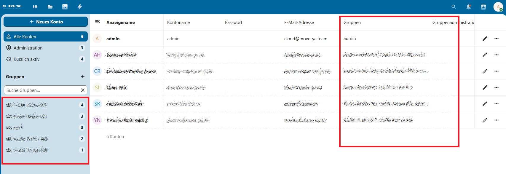Click the search magnifier icon

pyautogui.click(x=454, y=7)
